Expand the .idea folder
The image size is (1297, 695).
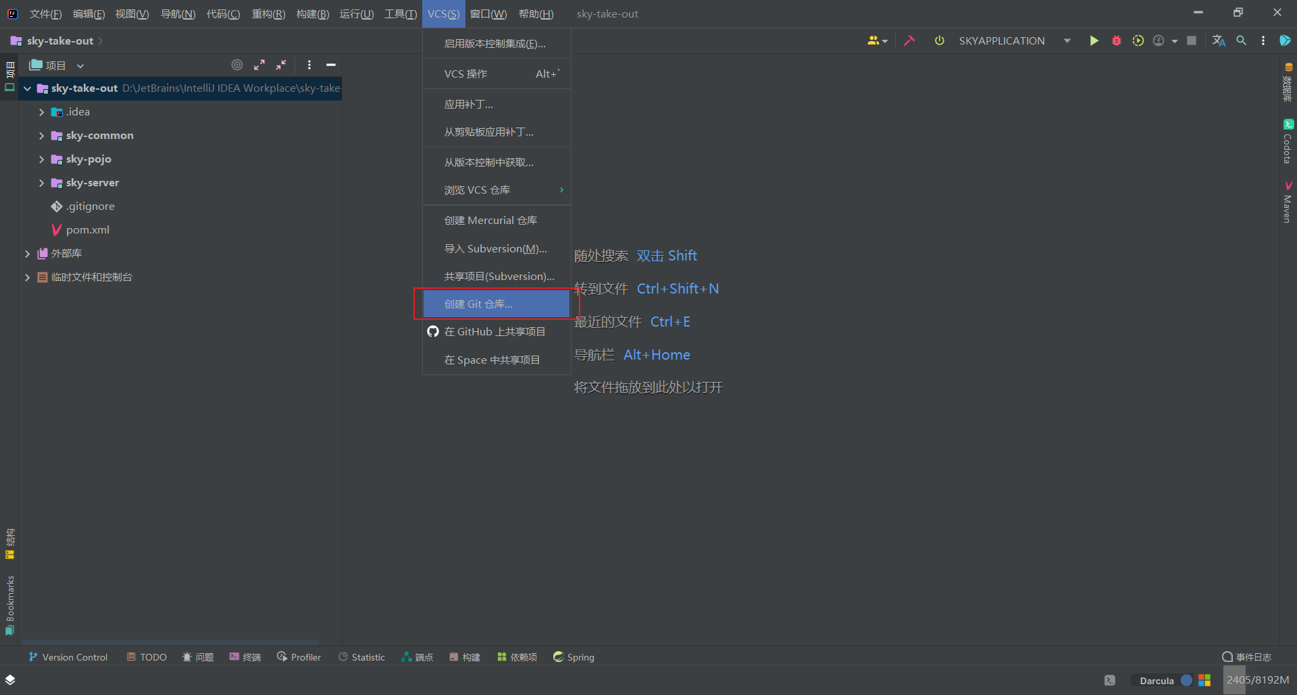(x=41, y=112)
